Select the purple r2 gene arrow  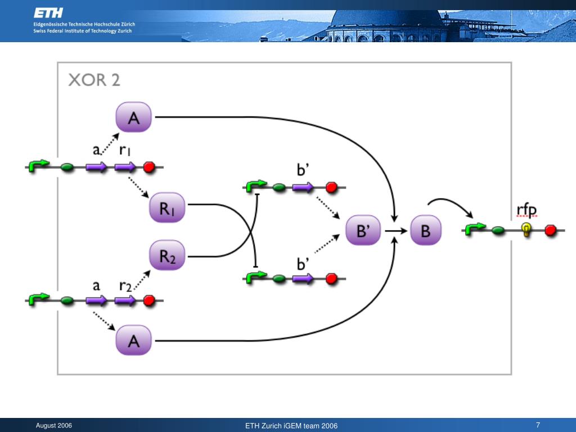125,300
